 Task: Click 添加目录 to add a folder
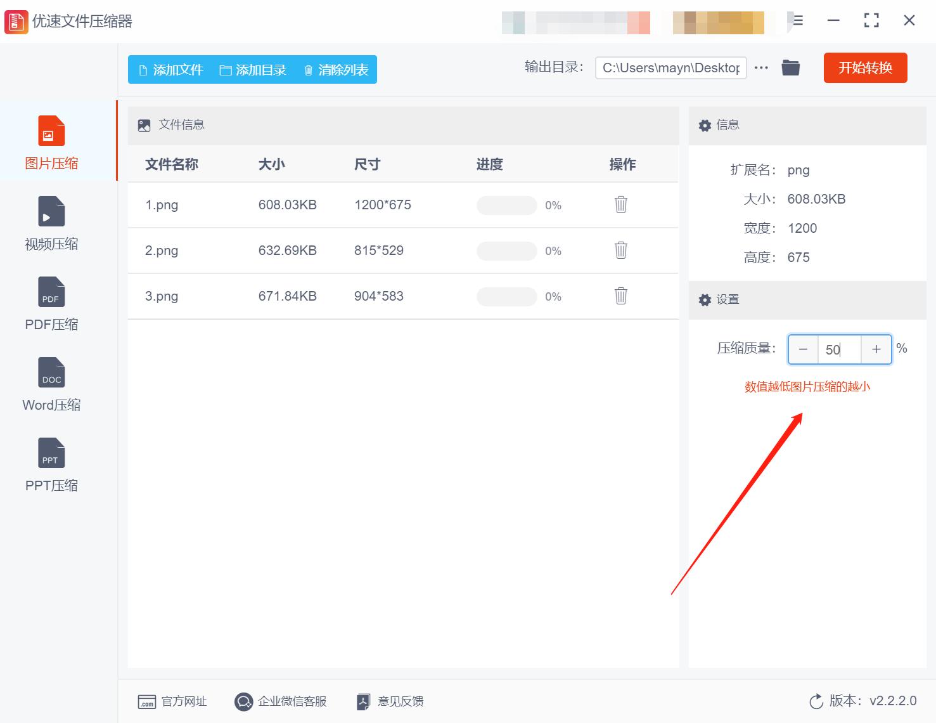coord(252,70)
